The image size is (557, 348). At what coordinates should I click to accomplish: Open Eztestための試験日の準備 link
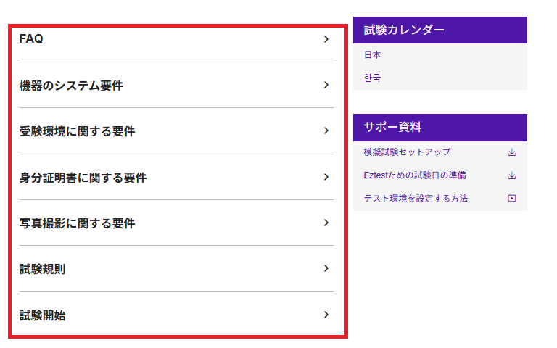(x=414, y=175)
